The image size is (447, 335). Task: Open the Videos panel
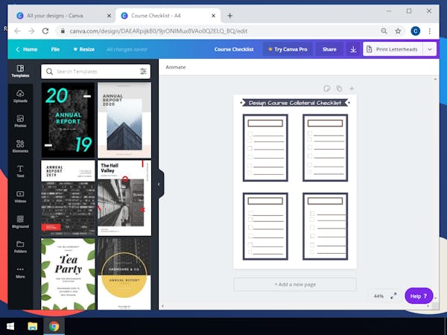(x=20, y=197)
